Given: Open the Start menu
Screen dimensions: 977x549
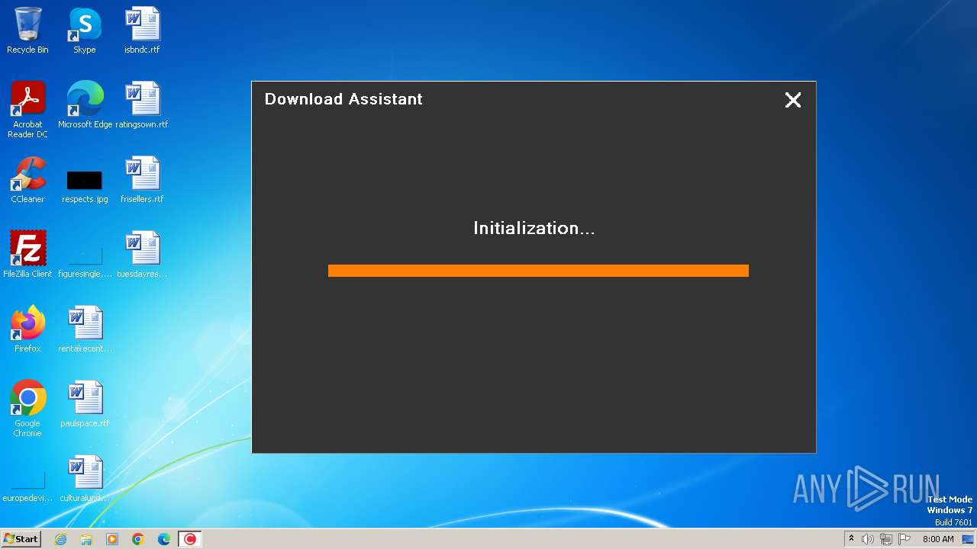Looking at the screenshot, I should [x=21, y=539].
